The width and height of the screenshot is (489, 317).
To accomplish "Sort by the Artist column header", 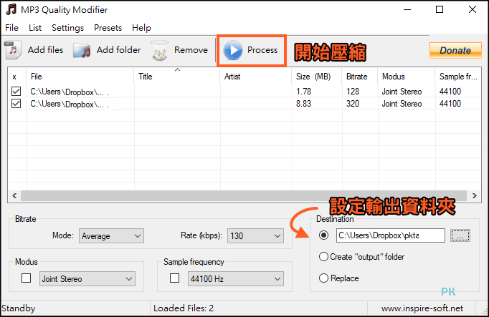I will click(x=256, y=77).
